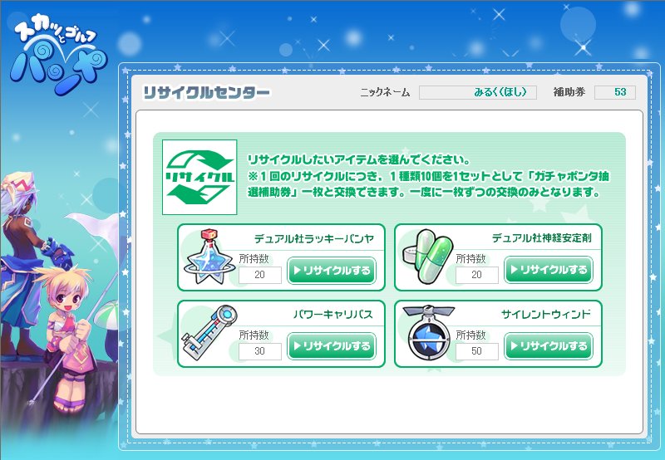Click 神経安定剤 所持数 field showing 20
Image resolution: width=665 pixels, height=460 pixels.
coord(476,275)
